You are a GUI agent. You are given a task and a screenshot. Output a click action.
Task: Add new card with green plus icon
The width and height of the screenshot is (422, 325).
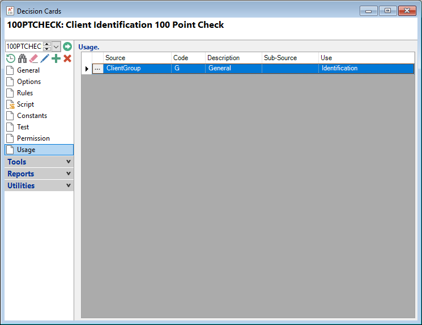tap(56, 58)
